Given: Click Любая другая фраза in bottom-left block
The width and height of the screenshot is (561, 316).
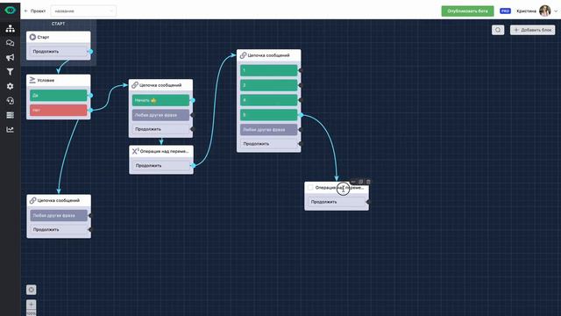Looking at the screenshot, I should point(59,215).
